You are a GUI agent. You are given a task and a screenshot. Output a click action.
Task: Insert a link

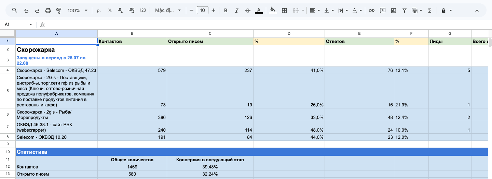pyautogui.click(x=372, y=11)
